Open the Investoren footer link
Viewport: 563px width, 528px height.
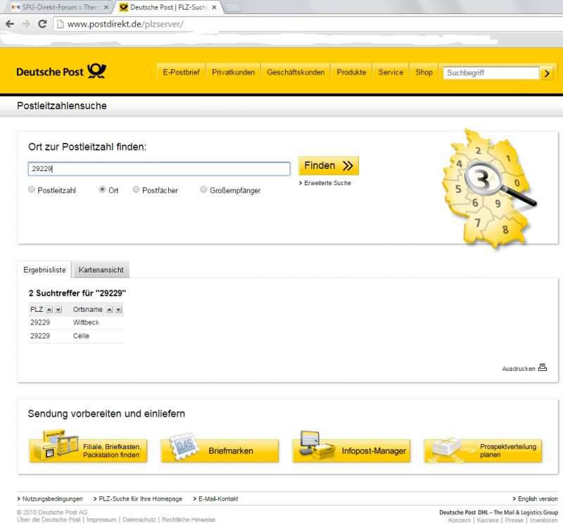tap(543, 520)
